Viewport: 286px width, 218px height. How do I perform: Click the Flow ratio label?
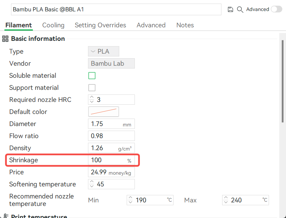24,136
